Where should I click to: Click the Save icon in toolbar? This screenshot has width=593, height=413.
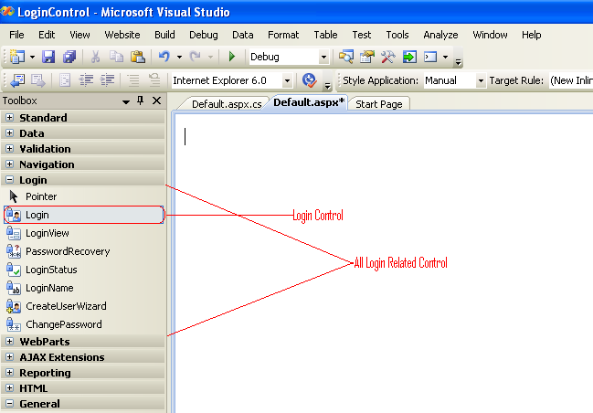(x=48, y=58)
